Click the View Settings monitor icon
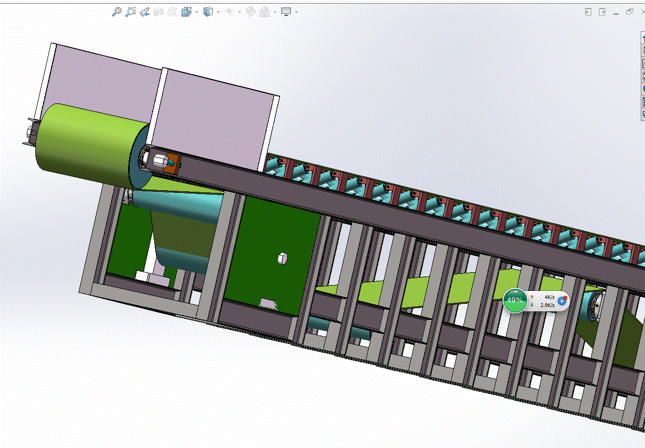 (286, 12)
